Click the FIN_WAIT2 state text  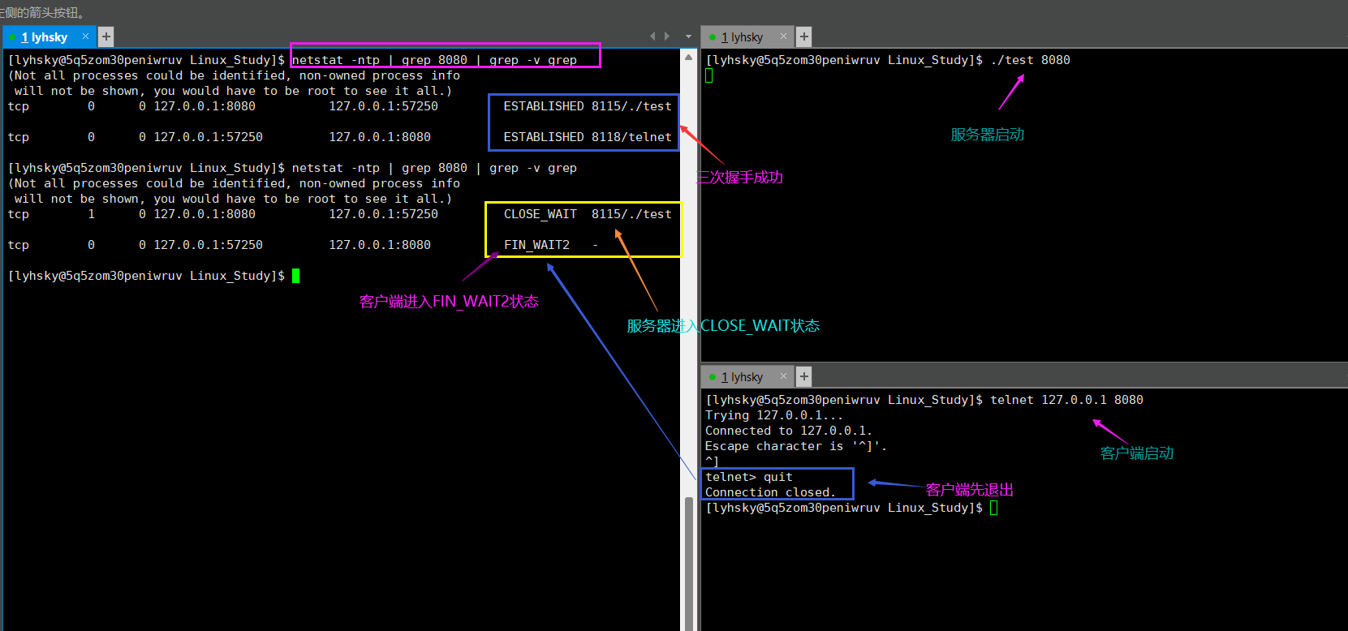pos(536,245)
